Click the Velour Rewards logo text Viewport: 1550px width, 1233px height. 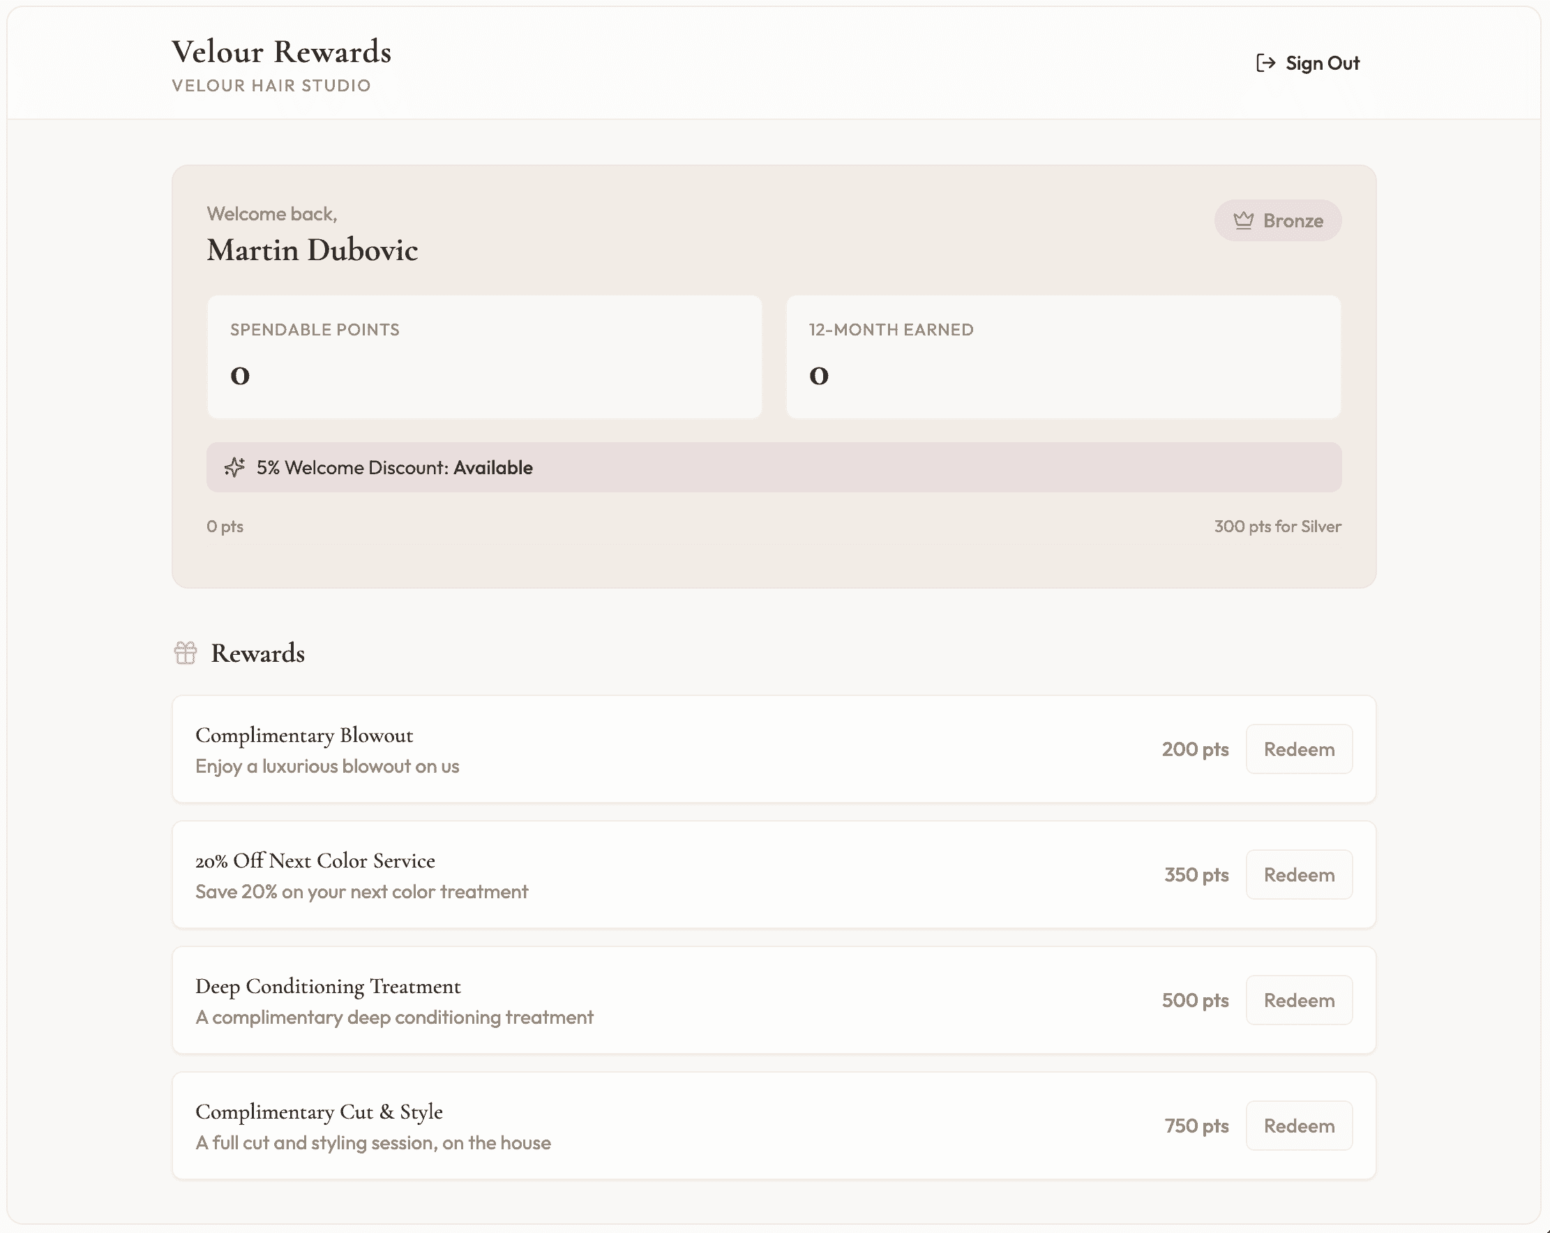(281, 51)
